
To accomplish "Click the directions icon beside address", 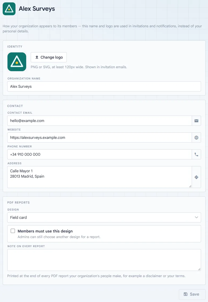I will point(196,177).
